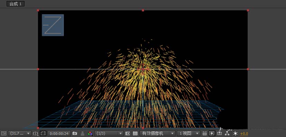The height and width of the screenshot is (137, 286).
Task: Select the top-right red bounding box handle
Action: pyautogui.click(x=248, y=10)
